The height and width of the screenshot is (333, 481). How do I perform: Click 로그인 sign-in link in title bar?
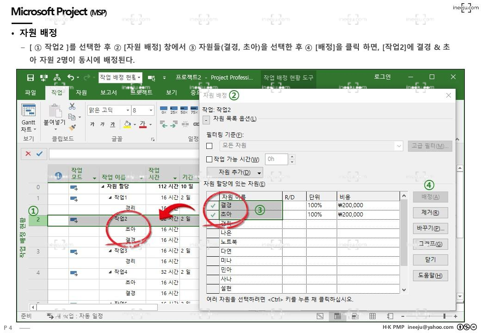(382, 77)
